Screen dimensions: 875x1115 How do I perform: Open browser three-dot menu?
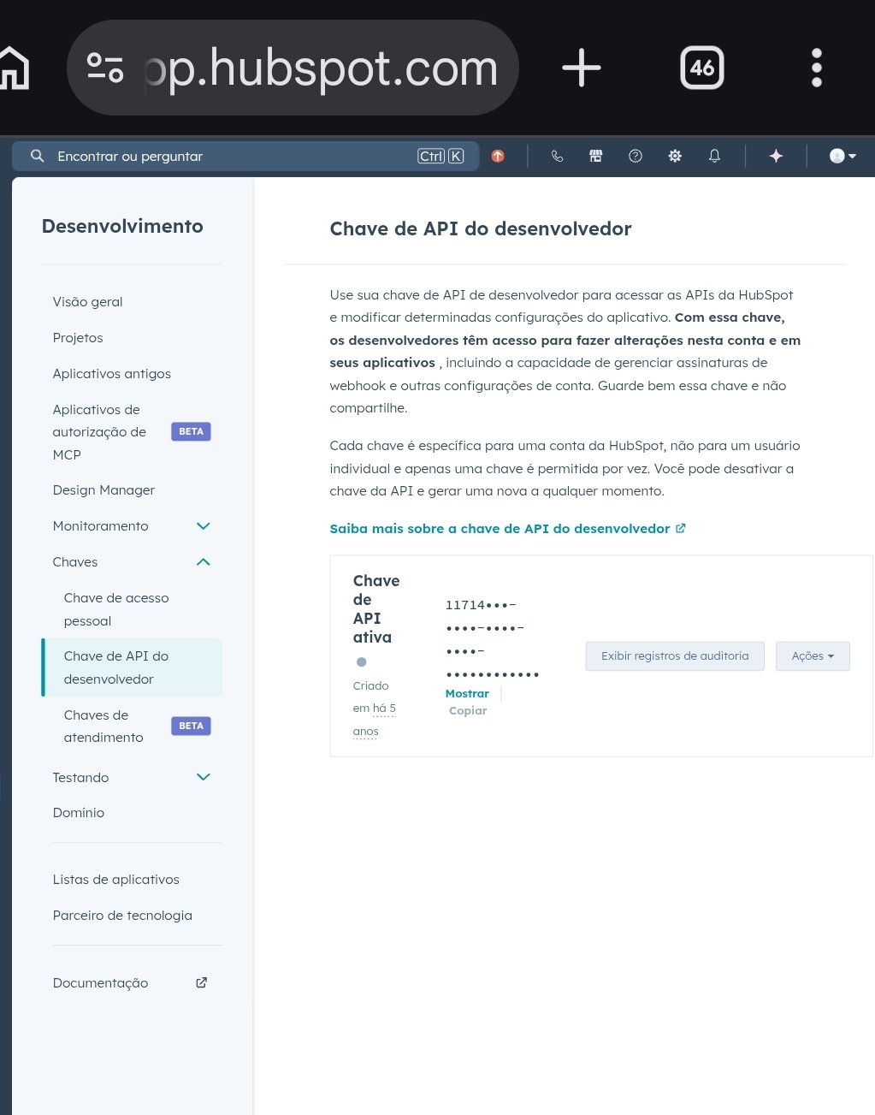tap(816, 68)
